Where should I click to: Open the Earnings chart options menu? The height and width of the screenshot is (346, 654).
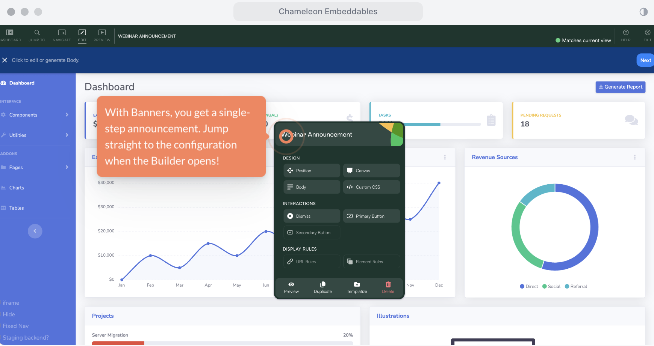tap(445, 157)
